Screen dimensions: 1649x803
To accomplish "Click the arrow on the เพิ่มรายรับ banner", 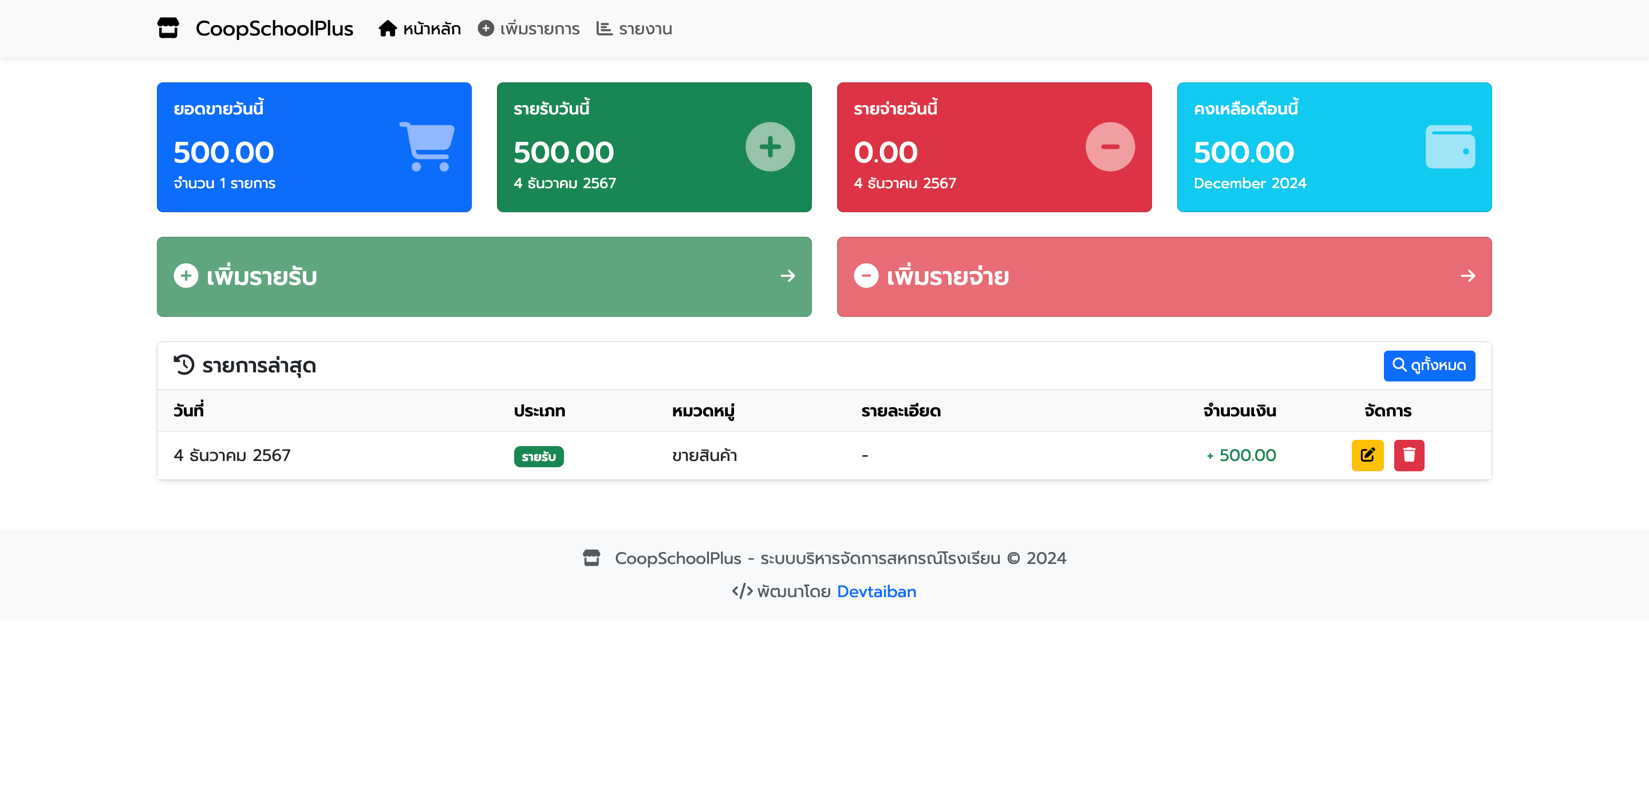I will click(x=787, y=276).
